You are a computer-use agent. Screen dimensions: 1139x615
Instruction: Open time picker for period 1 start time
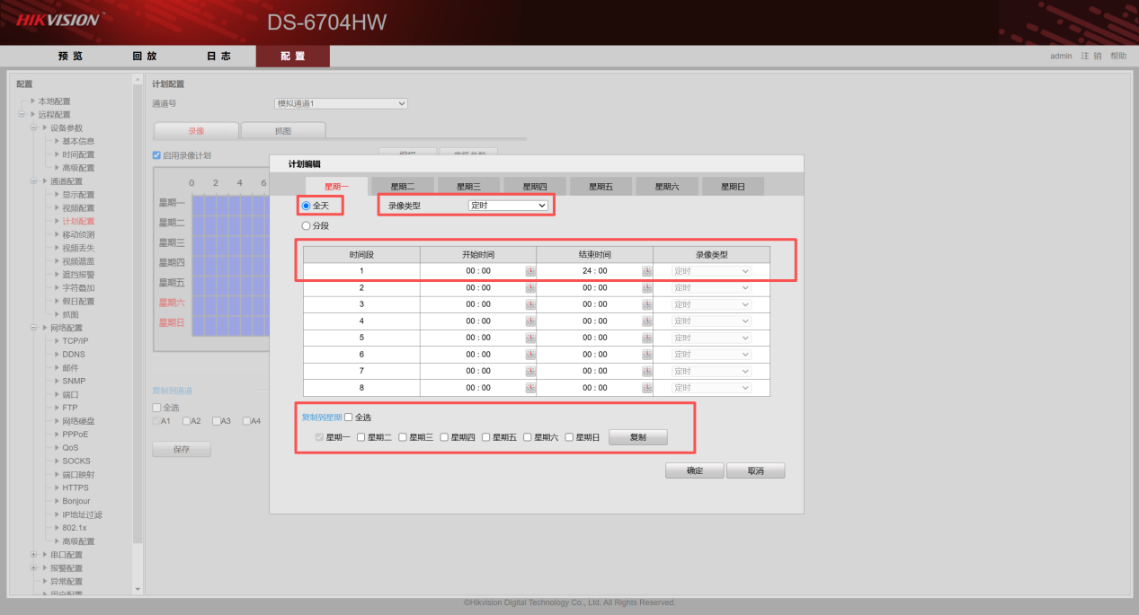530,271
